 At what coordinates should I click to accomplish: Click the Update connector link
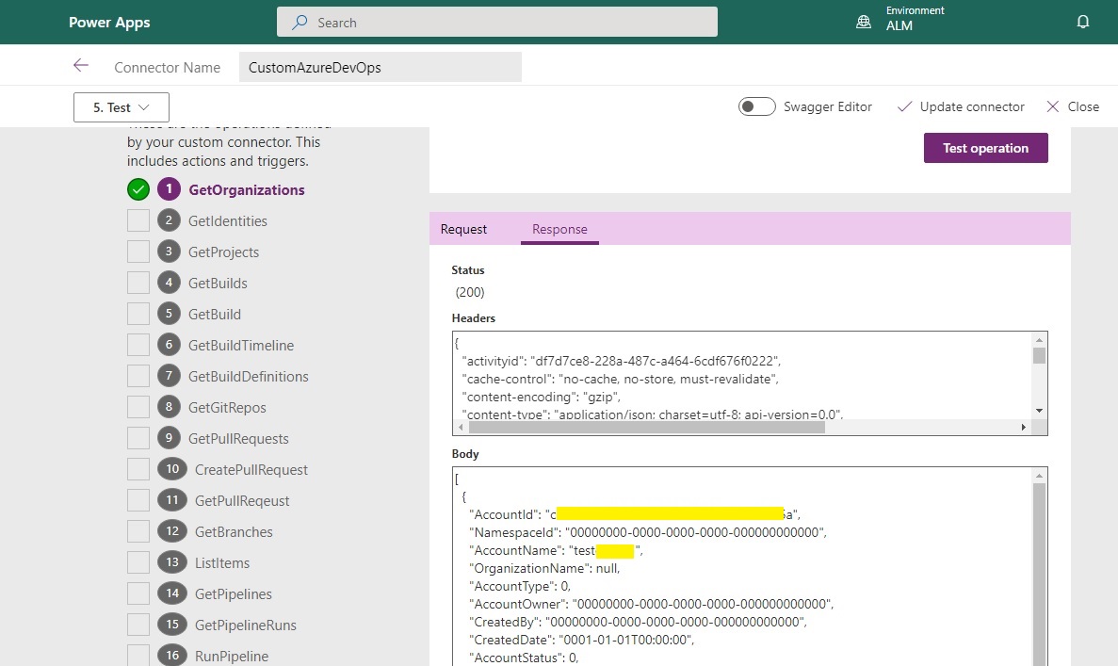(x=970, y=106)
